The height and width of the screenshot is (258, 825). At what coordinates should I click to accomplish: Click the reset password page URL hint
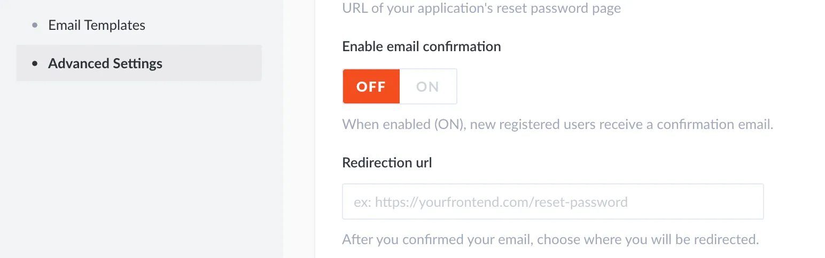(x=481, y=9)
